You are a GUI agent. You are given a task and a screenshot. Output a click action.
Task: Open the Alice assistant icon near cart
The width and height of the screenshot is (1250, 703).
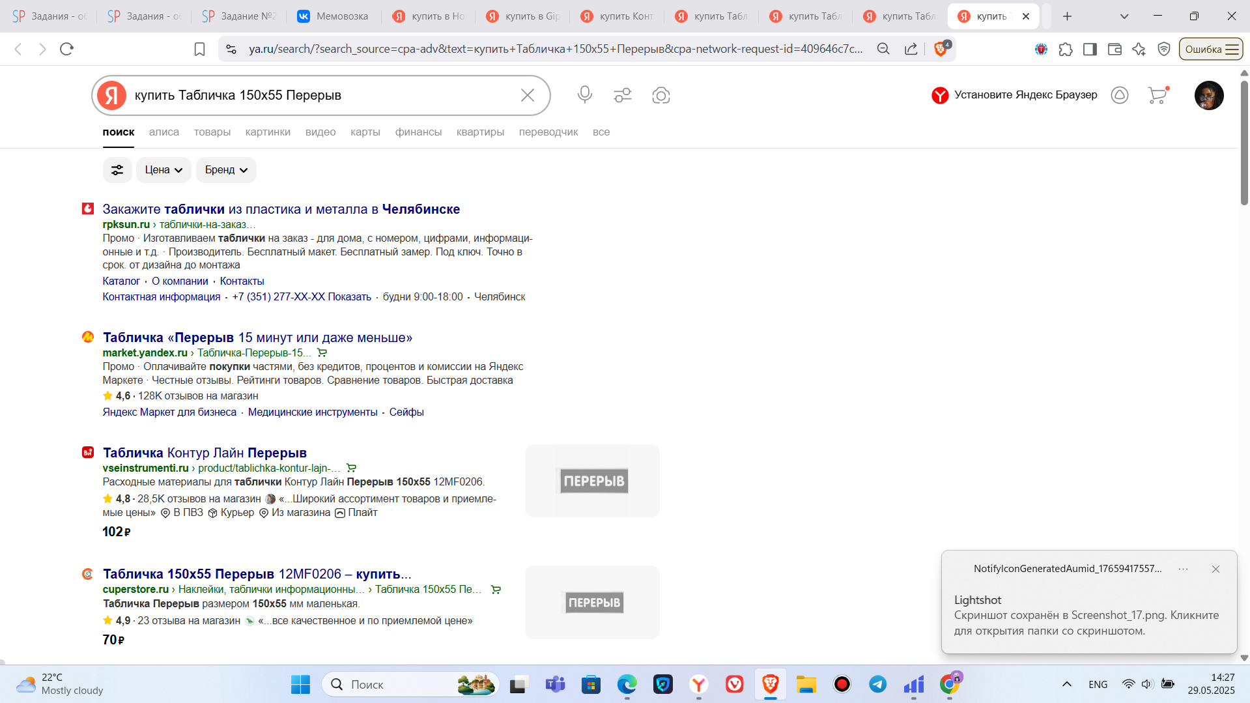pyautogui.click(x=1120, y=95)
